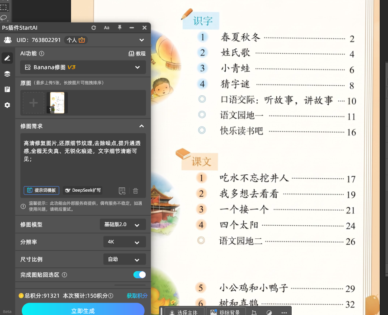388x315 pixels.
Task: Click the Ps插件StartAI title text
Action: coord(20,28)
